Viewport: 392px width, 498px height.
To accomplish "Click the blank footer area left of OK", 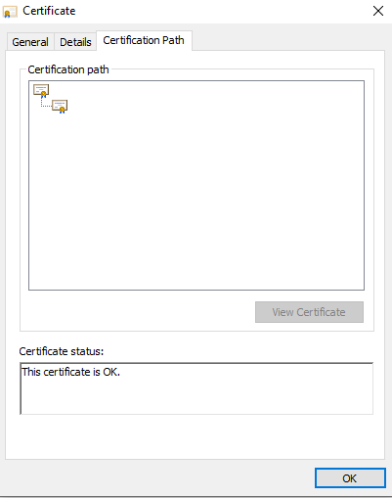I will [156, 477].
